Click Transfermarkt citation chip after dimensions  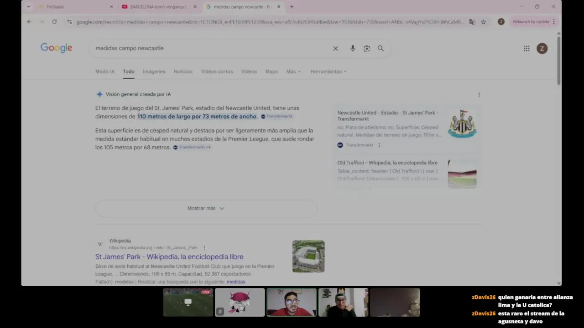click(277, 117)
